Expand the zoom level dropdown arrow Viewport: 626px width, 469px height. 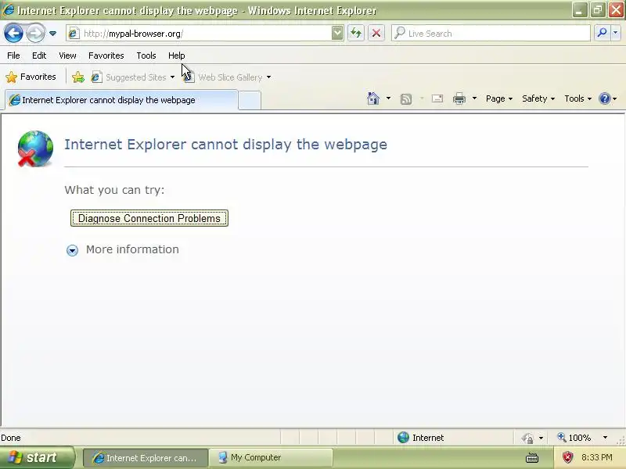tap(605, 438)
